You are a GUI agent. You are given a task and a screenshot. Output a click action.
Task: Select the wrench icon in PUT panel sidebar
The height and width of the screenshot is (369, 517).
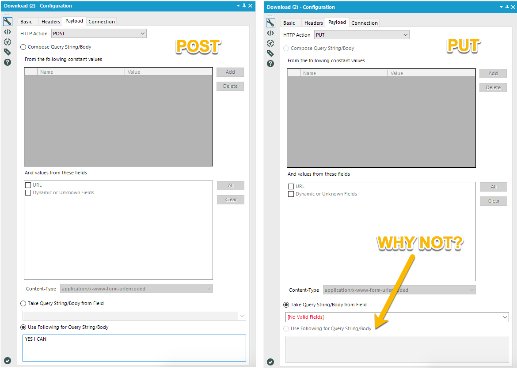(x=270, y=23)
